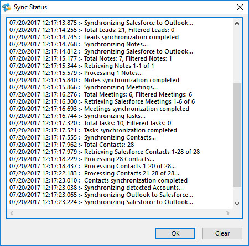Select the 'Synchronizing detected Accounts...' line
The height and width of the screenshot is (246, 249).
click(x=96, y=188)
